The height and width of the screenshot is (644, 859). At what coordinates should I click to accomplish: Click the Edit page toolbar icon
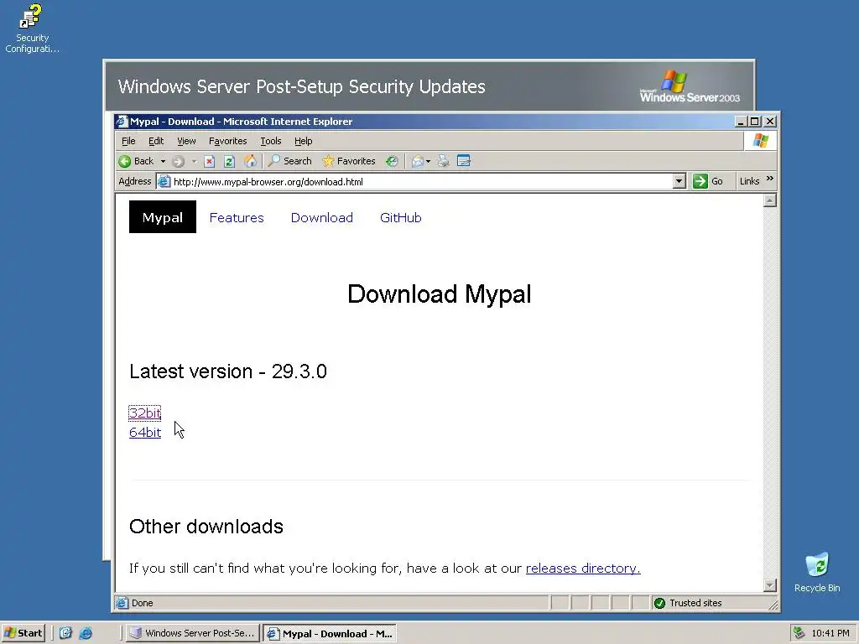click(463, 161)
